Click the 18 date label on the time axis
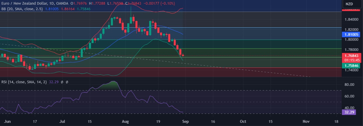This screenshot has height=126, width=363. [x=336, y=121]
